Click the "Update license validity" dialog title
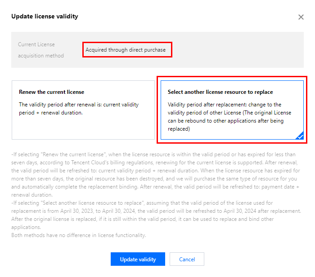Image resolution: width=315 pixels, height=277 pixels. click(45, 17)
